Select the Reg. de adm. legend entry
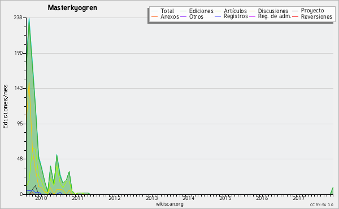 pyautogui.click(x=270, y=16)
